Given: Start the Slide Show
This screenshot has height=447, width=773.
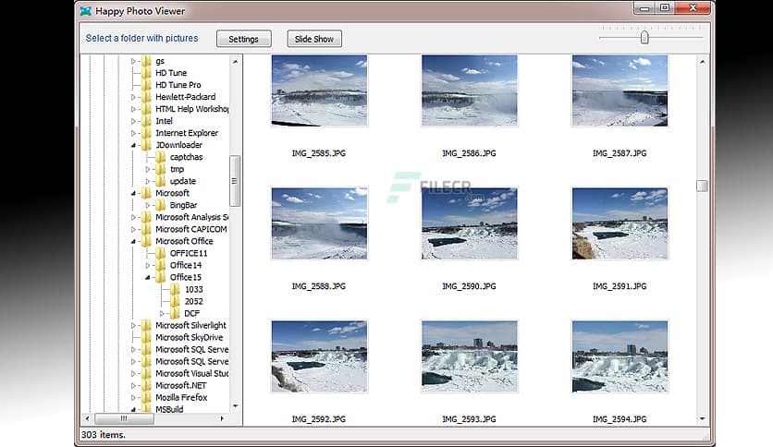Looking at the screenshot, I should tap(314, 39).
